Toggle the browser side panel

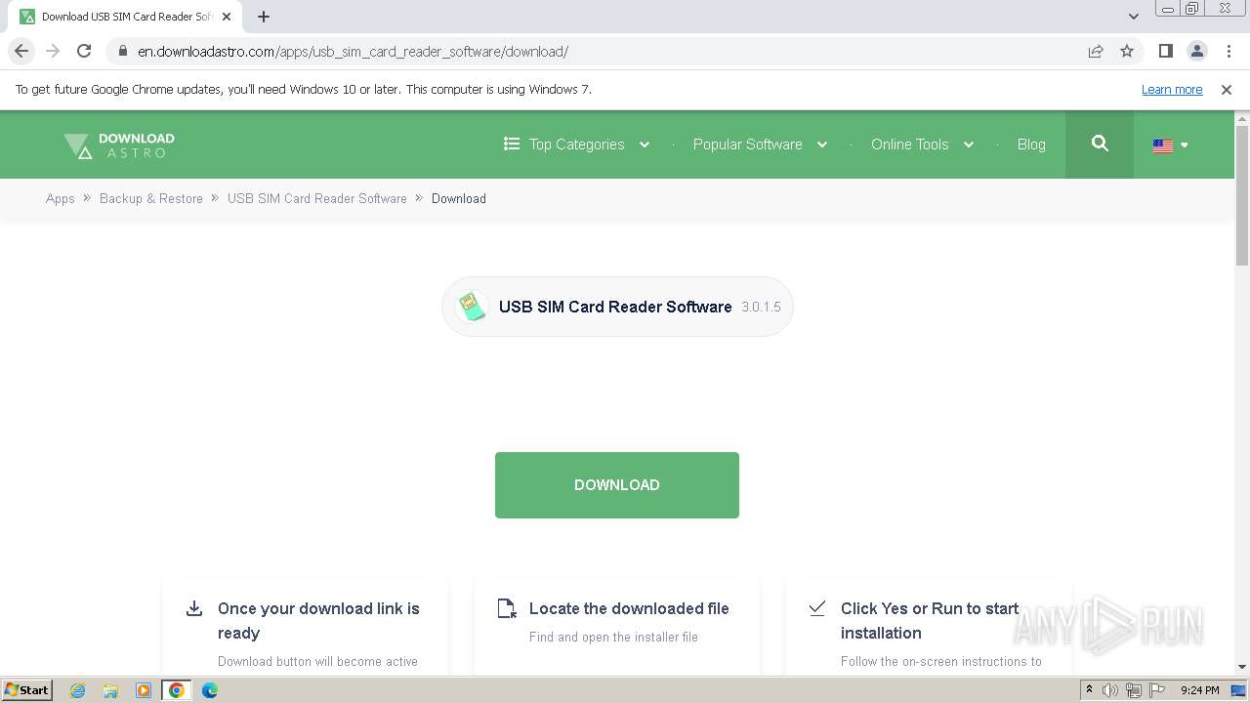click(x=1166, y=51)
